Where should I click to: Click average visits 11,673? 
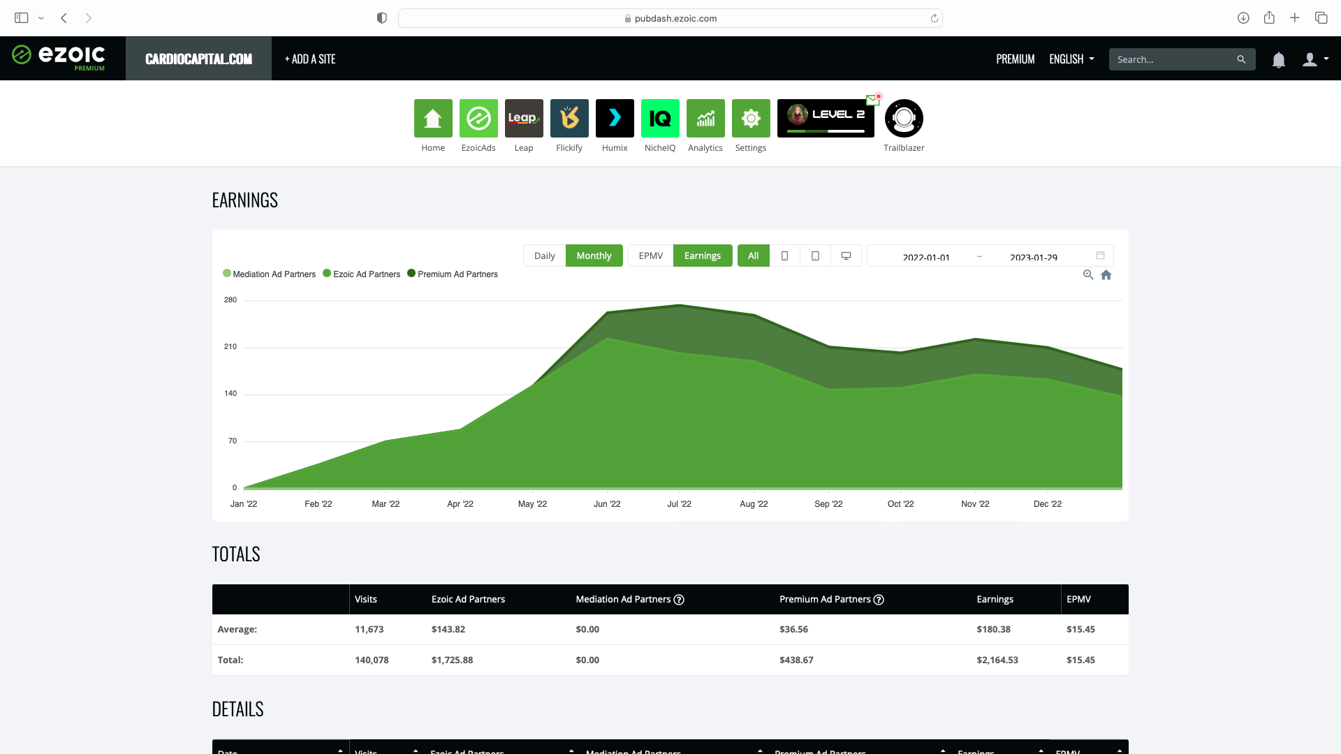[x=369, y=629]
